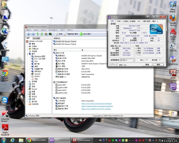The width and height of the screenshot is (179, 143).
Task: Click the green Refresh arrows in AIDA64 toolbar
Action: tap(42, 34)
